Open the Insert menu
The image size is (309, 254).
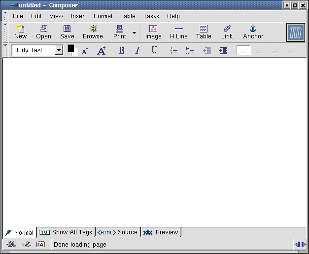[78, 16]
